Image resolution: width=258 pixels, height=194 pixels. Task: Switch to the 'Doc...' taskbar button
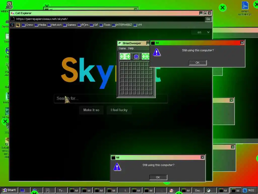(199, 190)
